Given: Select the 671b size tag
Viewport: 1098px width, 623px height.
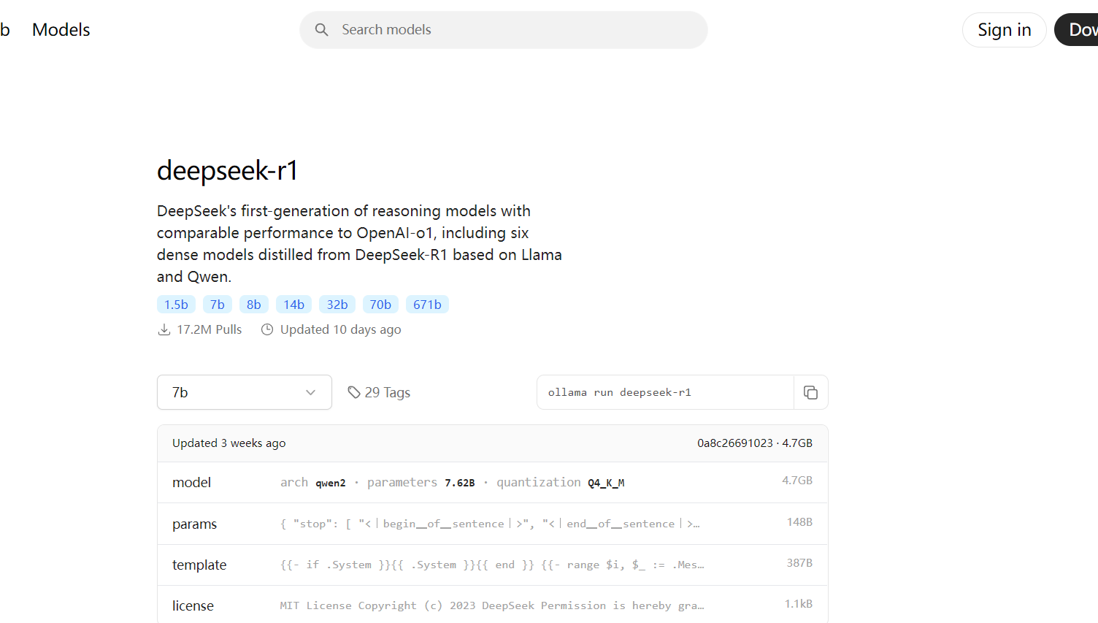Looking at the screenshot, I should (x=427, y=305).
